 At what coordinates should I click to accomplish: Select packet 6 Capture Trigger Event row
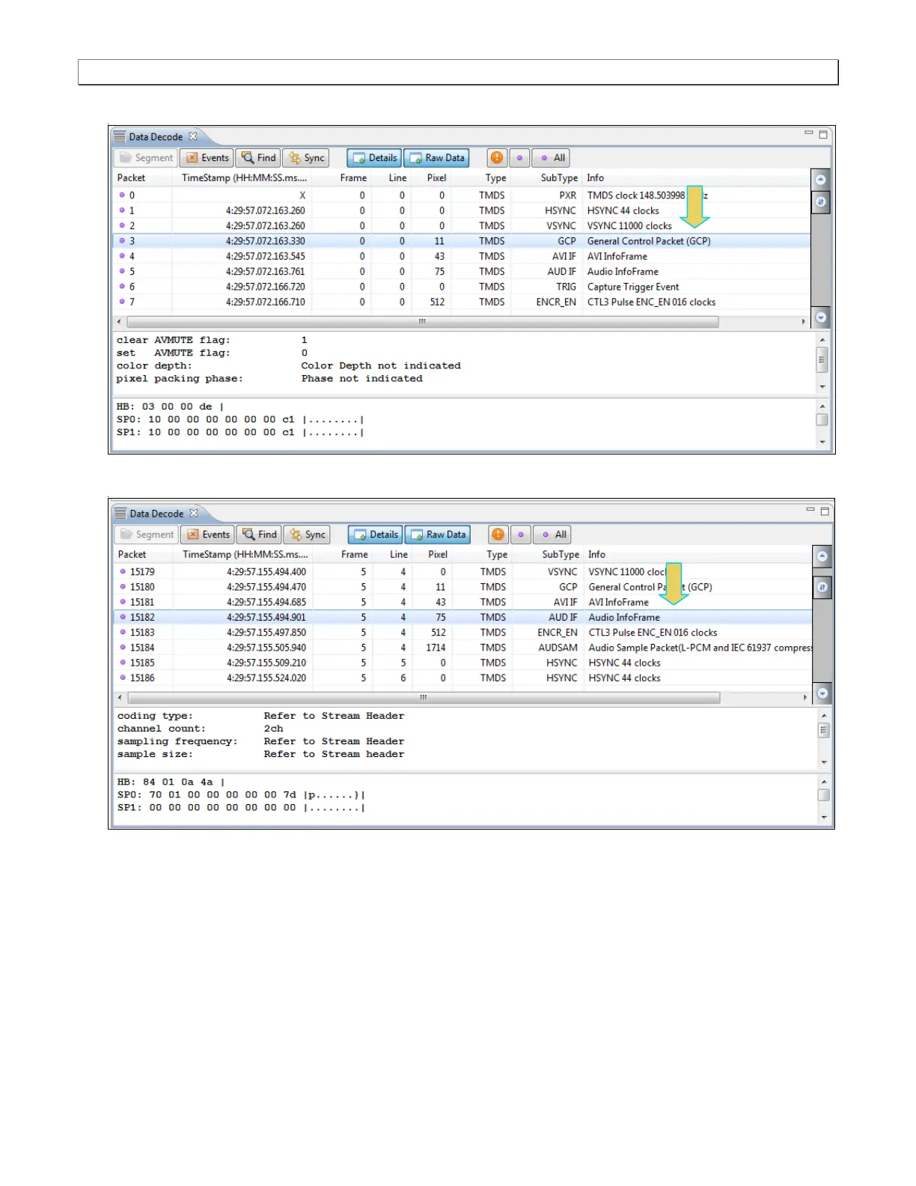462,287
